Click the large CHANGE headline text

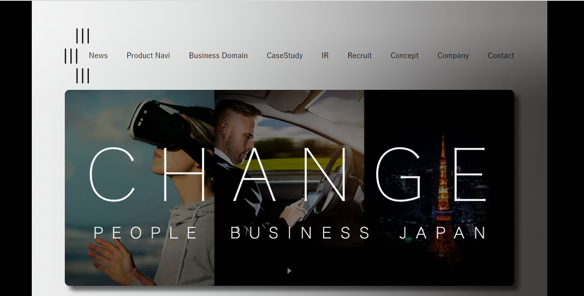point(288,174)
